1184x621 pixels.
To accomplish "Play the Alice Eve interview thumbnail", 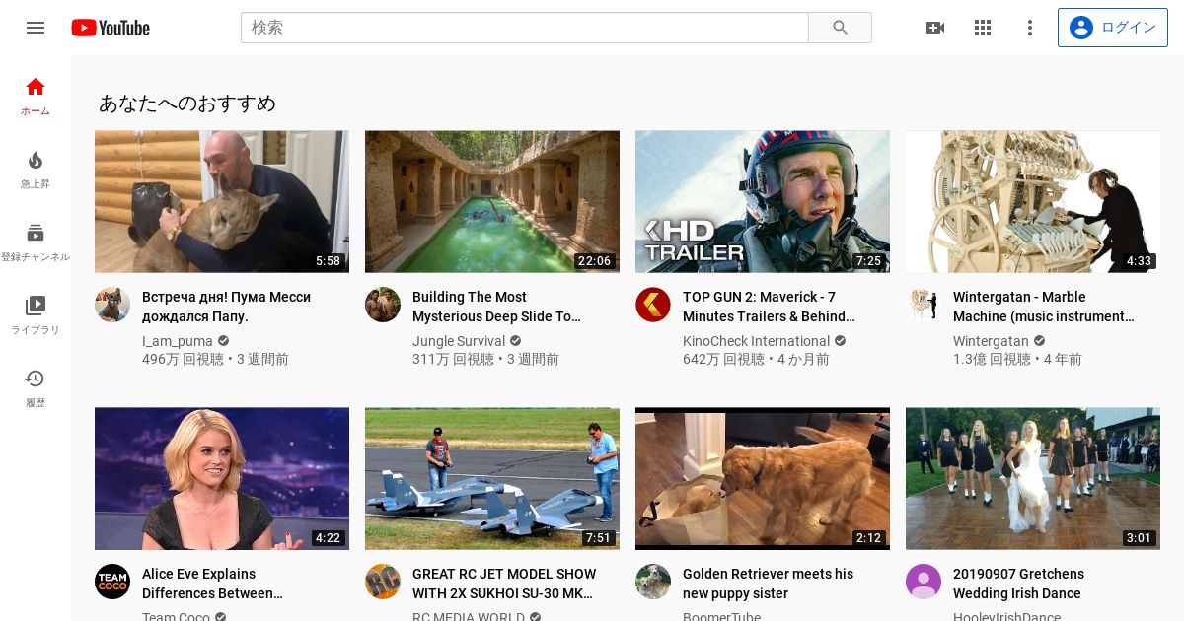I will pyautogui.click(x=222, y=479).
